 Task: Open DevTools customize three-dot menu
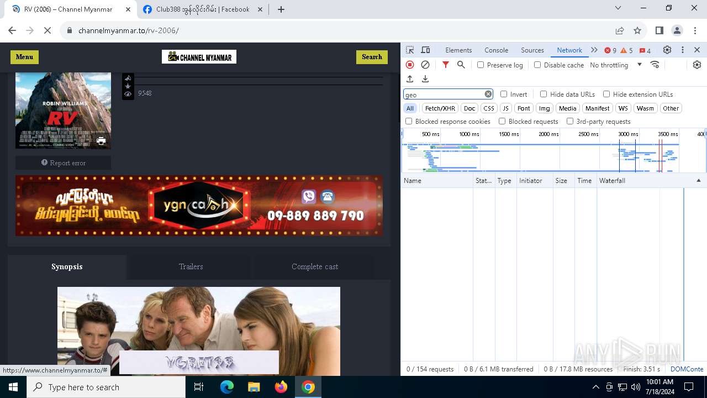click(x=683, y=50)
